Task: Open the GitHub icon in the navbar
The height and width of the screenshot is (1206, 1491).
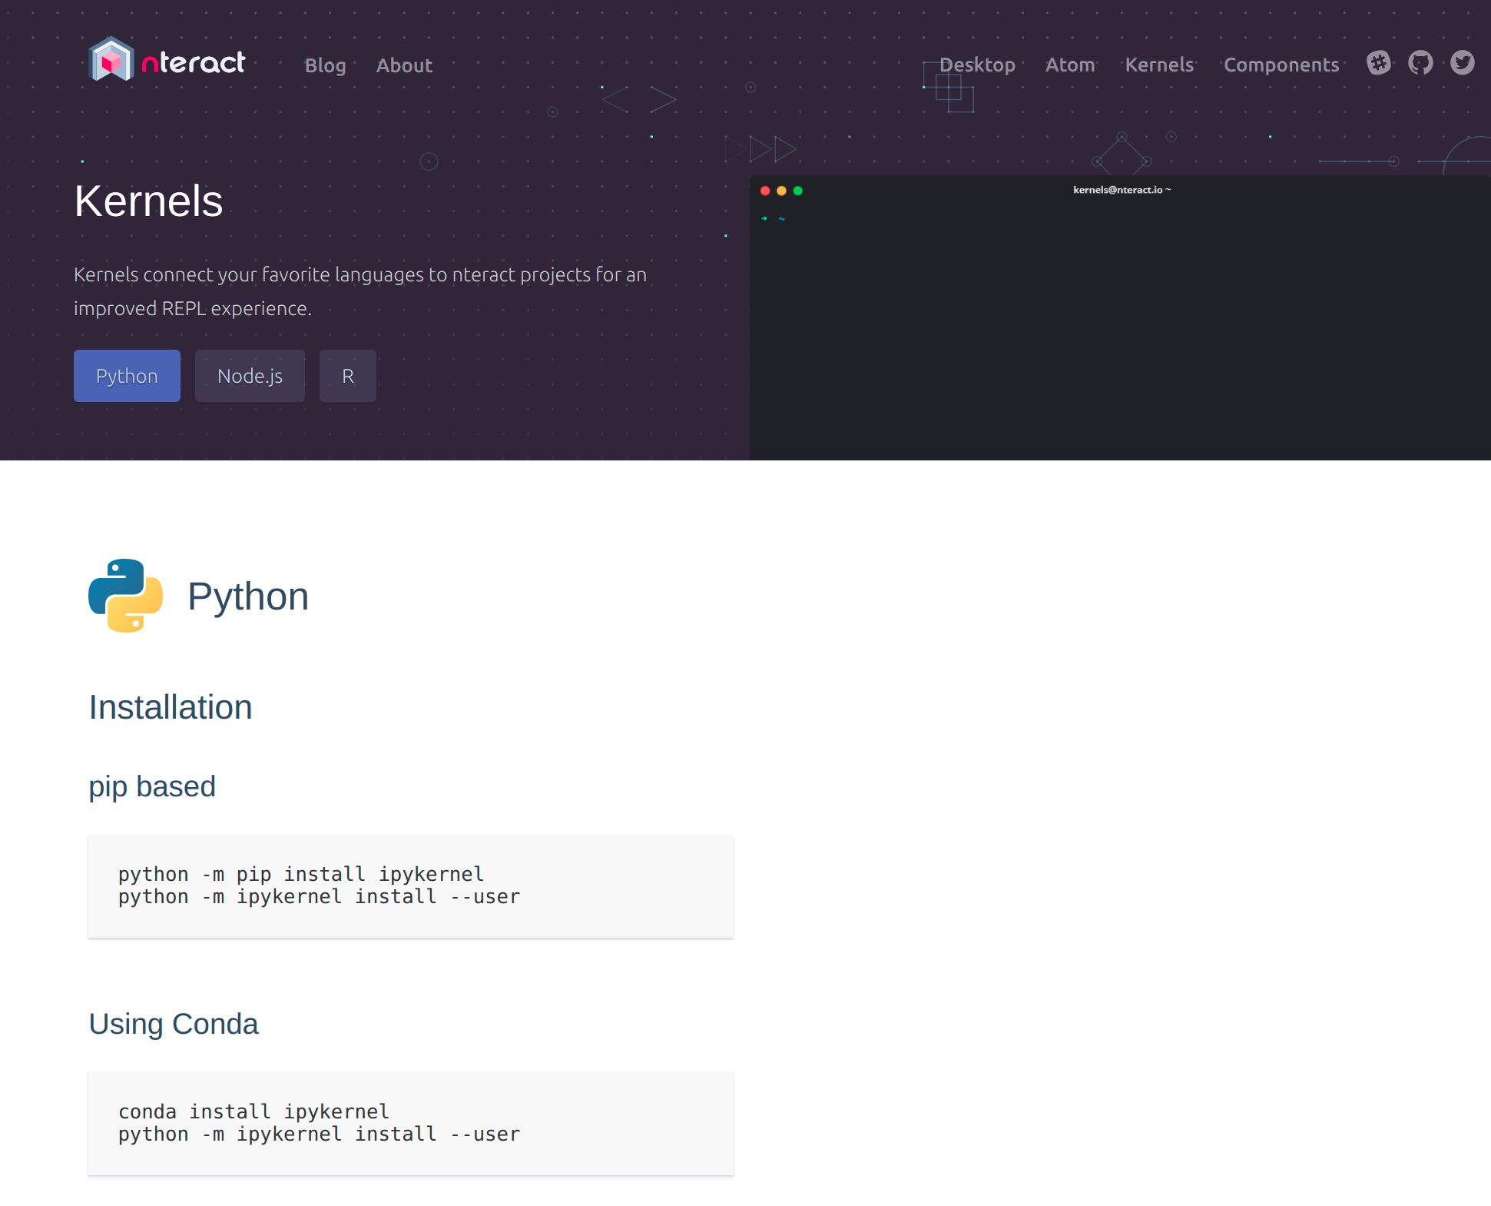Action: click(1420, 64)
